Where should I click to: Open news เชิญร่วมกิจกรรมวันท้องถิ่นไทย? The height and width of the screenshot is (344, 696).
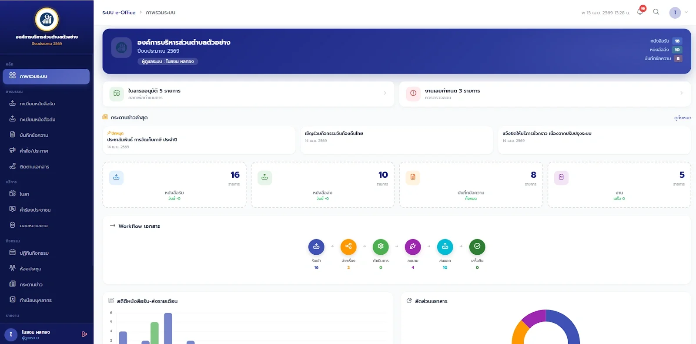click(x=396, y=140)
